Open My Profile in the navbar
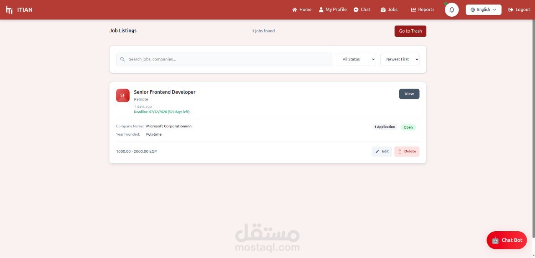 (x=333, y=10)
